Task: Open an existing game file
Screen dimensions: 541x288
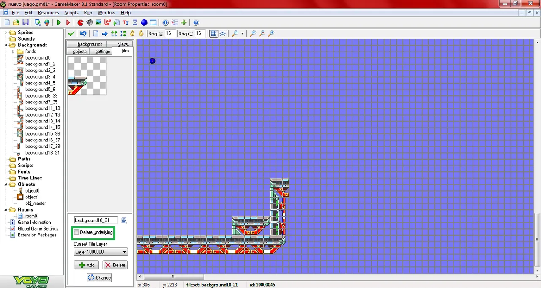Action: point(16,22)
